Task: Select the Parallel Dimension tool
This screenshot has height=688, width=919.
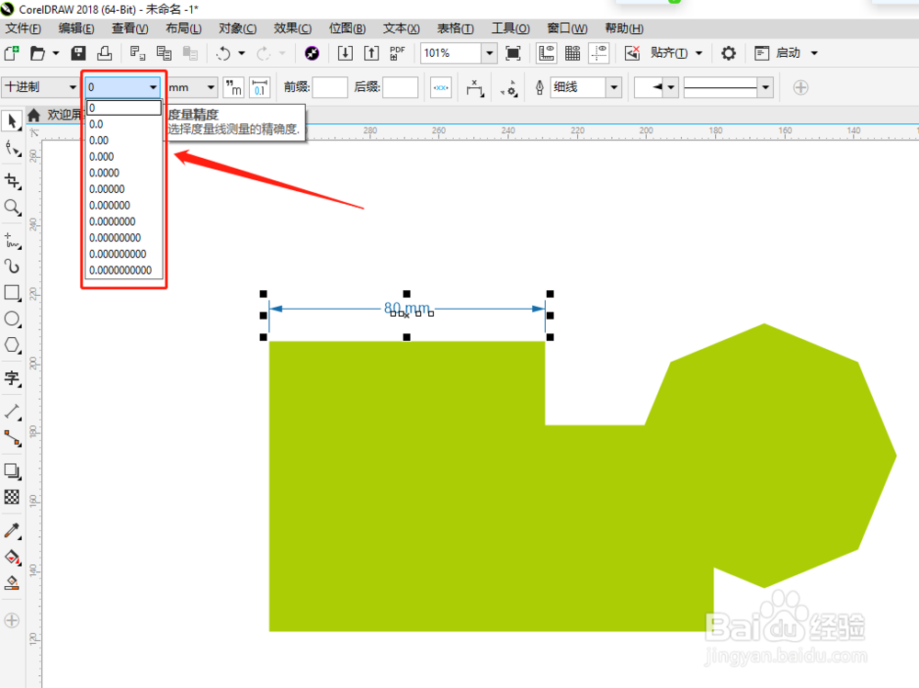Action: [x=12, y=412]
